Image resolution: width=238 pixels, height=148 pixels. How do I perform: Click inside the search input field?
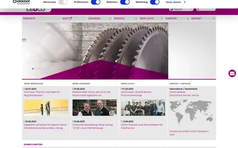tap(207, 9)
